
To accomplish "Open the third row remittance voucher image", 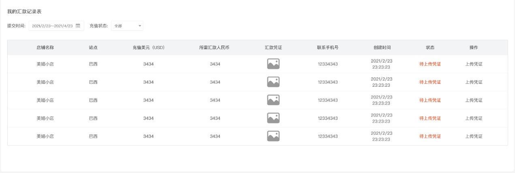I will (x=273, y=100).
